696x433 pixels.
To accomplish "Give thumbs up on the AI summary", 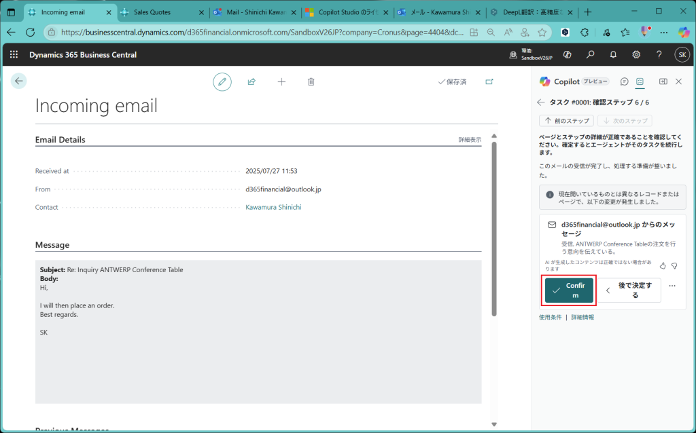I will (663, 266).
